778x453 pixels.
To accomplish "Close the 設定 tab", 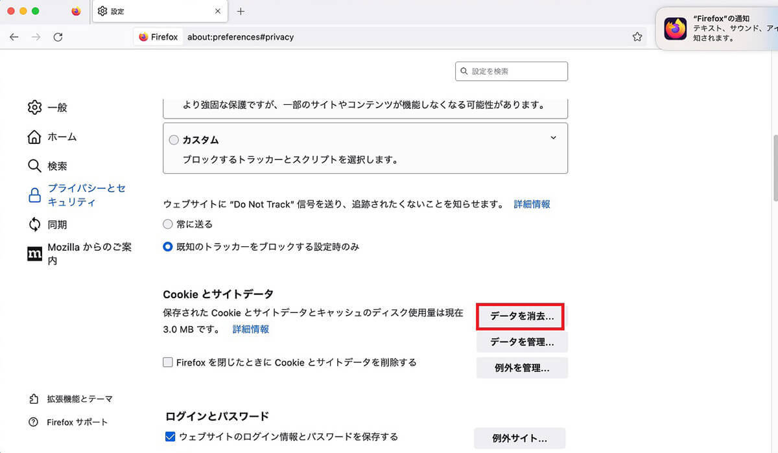I will point(218,12).
